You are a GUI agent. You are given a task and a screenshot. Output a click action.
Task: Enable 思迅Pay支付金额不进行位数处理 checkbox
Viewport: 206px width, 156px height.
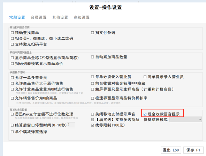[12, 114]
